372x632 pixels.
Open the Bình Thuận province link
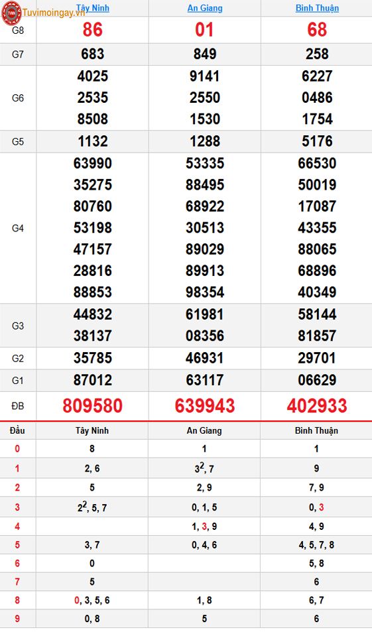coord(317,8)
